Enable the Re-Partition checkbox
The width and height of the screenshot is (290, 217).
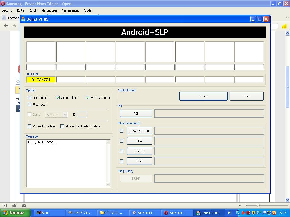[x=29, y=97]
